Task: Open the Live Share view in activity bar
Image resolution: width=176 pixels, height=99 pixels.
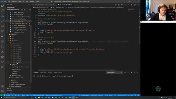Action: pyautogui.click(x=2, y=62)
